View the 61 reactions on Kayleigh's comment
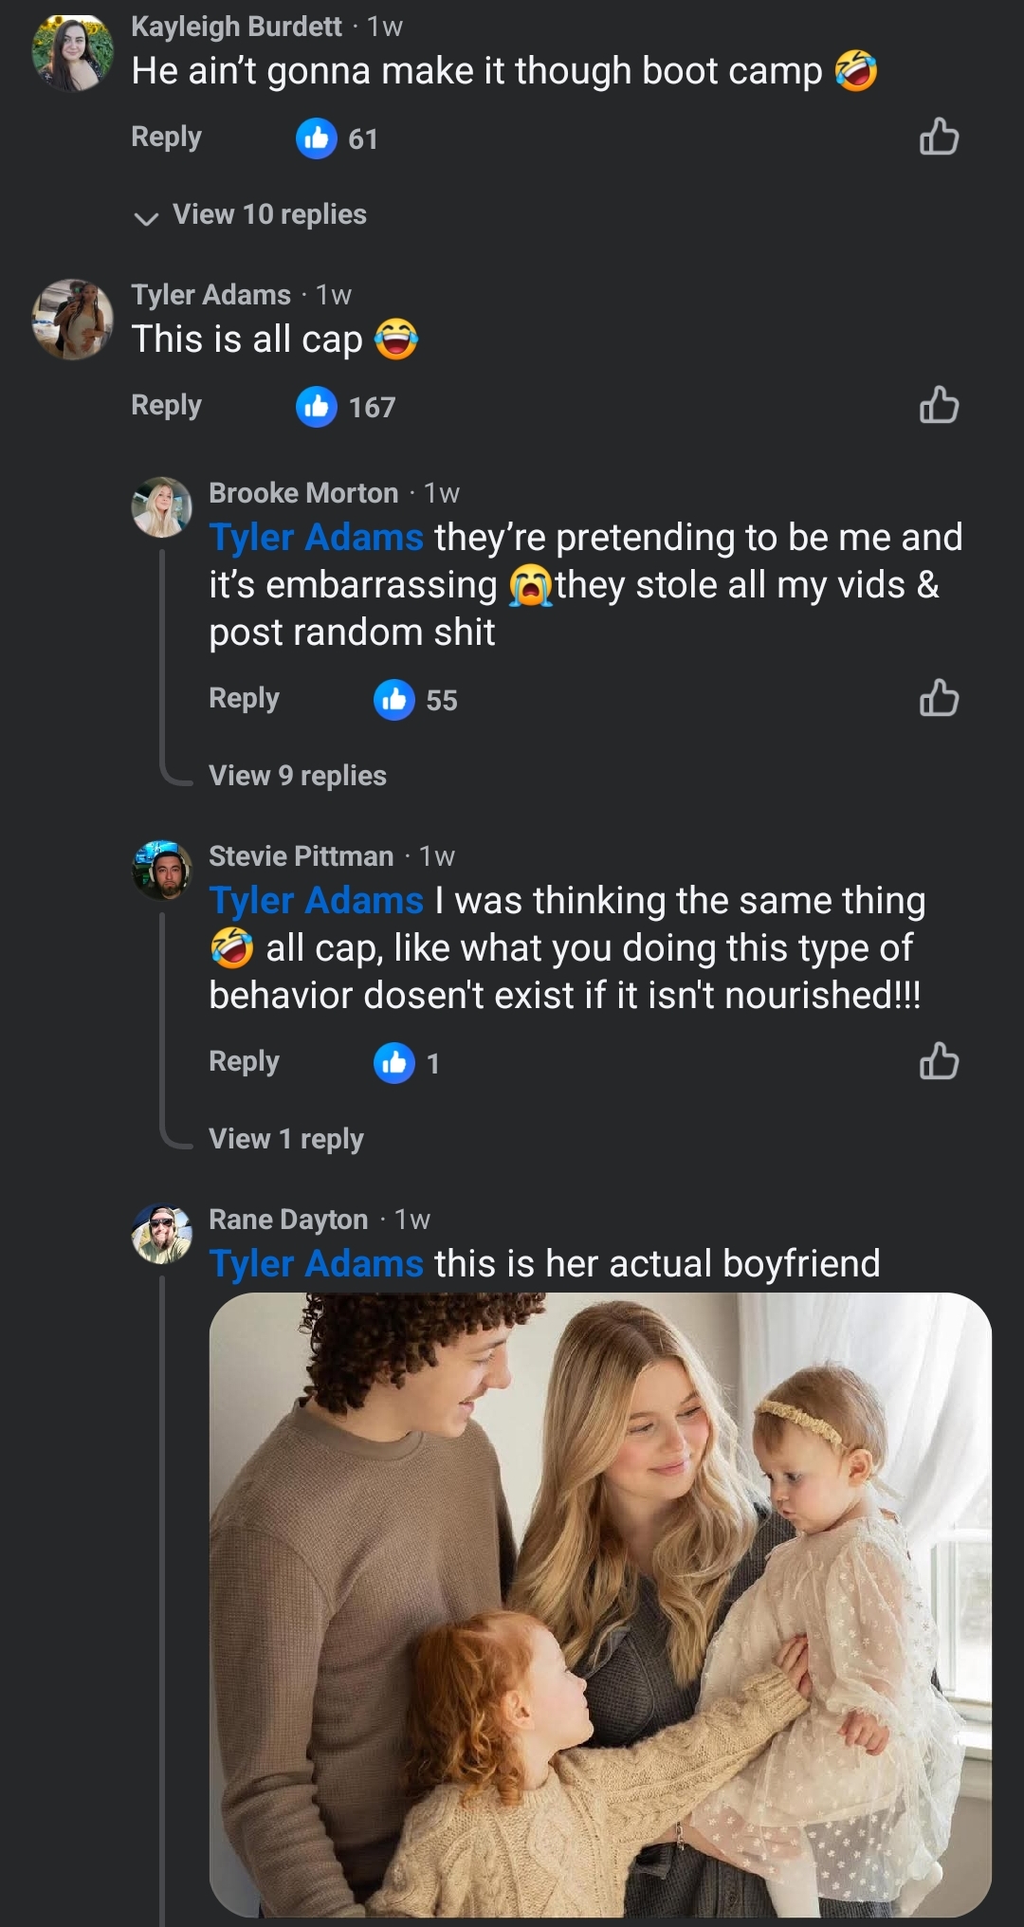Image resolution: width=1024 pixels, height=1927 pixels. pos(338,139)
